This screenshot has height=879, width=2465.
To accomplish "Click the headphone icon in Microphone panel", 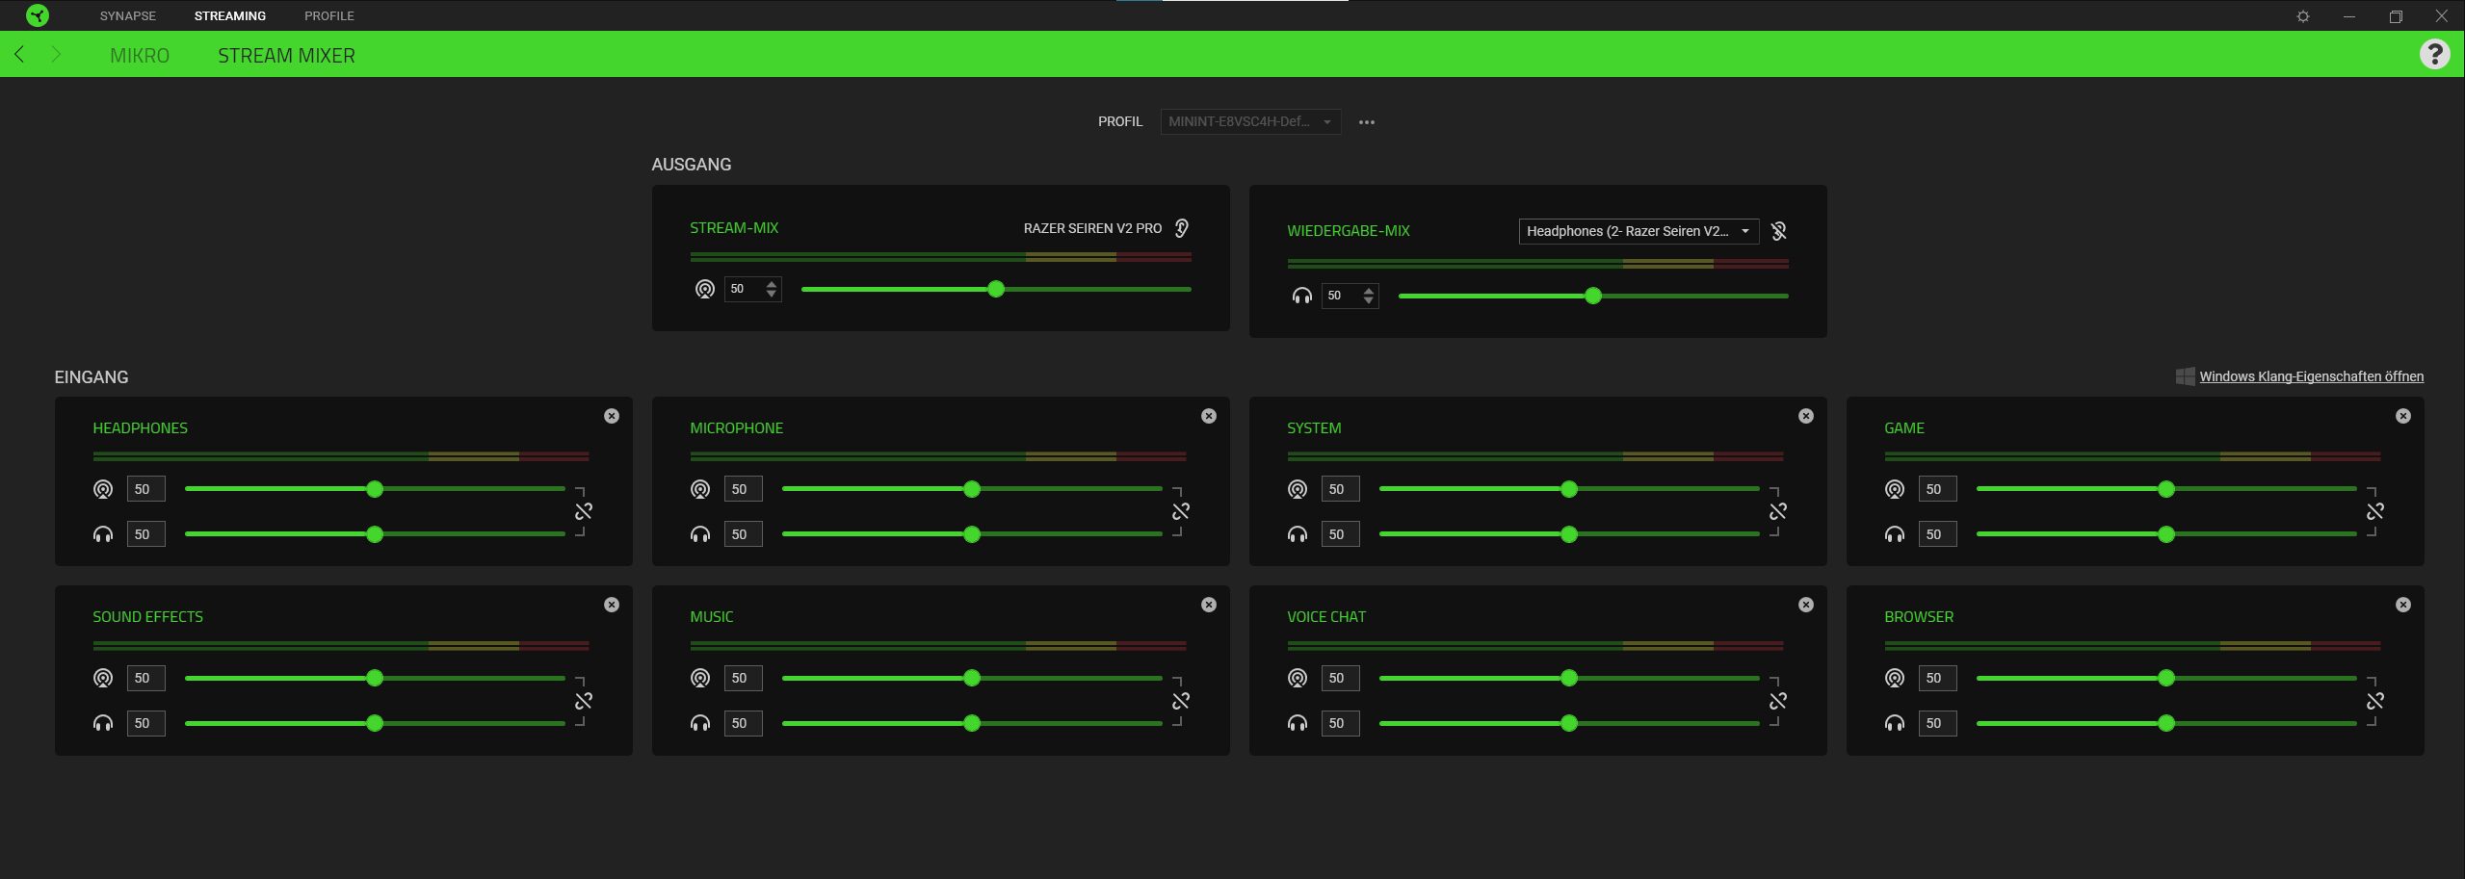I will coord(700,534).
